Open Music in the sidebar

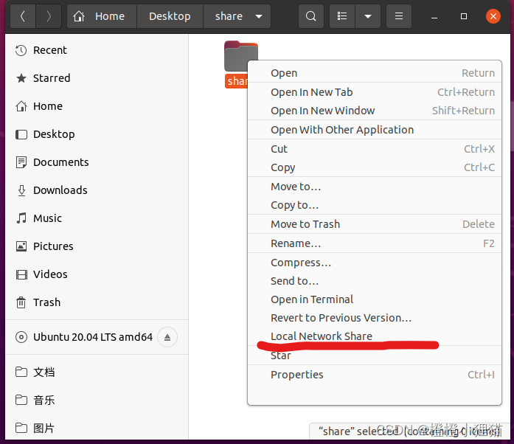(x=97, y=218)
